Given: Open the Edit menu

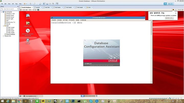Looking at the screenshot, I should pos(5,4).
